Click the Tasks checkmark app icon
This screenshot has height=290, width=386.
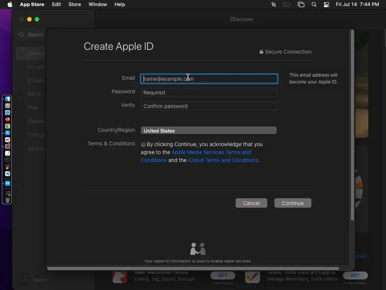click(x=253, y=277)
